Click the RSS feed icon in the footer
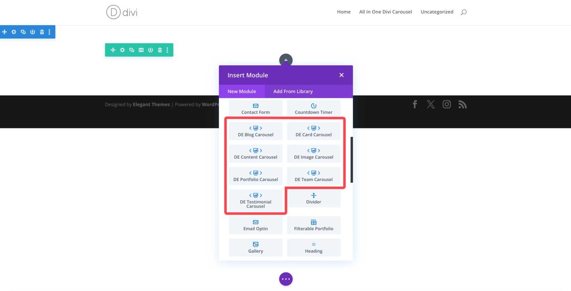571x291 pixels. click(x=462, y=104)
